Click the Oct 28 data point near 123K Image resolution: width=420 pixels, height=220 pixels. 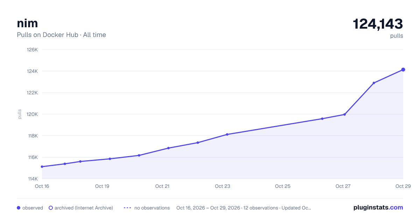[374, 83]
